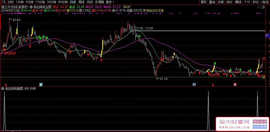
Task: Click the 标记 mark button
Action: pos(255,2)
